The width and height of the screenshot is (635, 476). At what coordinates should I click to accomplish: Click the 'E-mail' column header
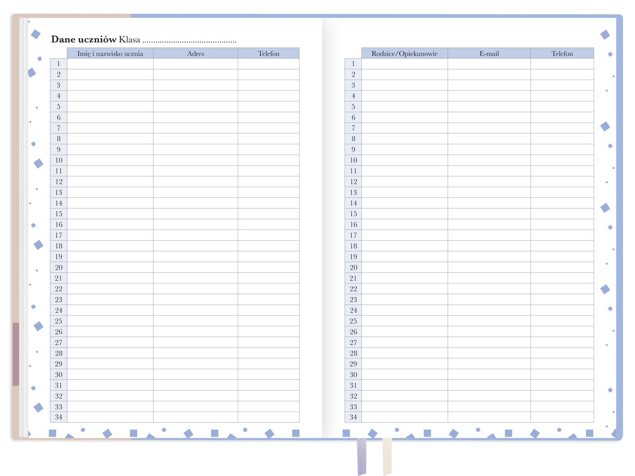pyautogui.click(x=489, y=53)
